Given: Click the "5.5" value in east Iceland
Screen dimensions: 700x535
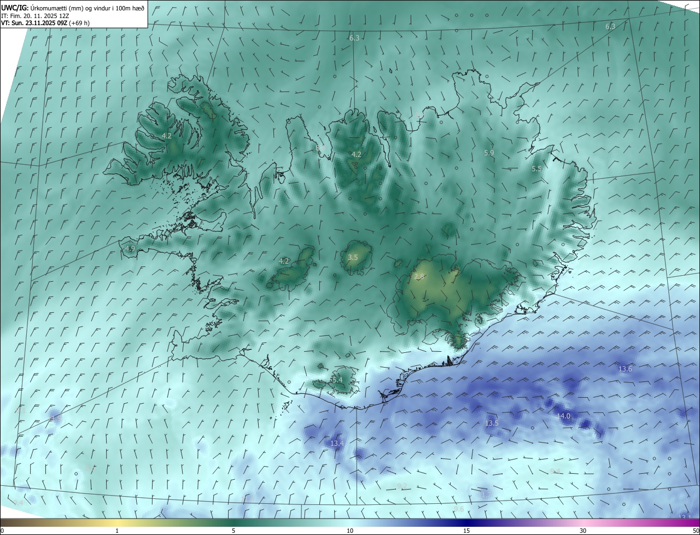Looking at the screenshot, I should tap(536, 169).
